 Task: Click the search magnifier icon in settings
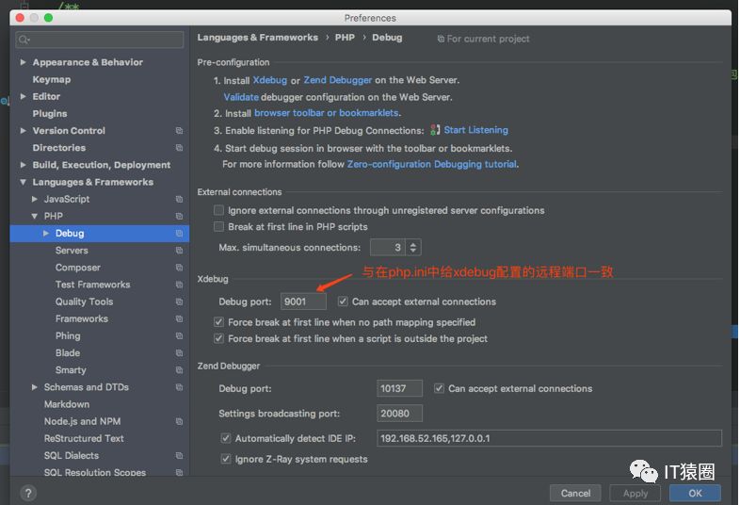coord(24,40)
